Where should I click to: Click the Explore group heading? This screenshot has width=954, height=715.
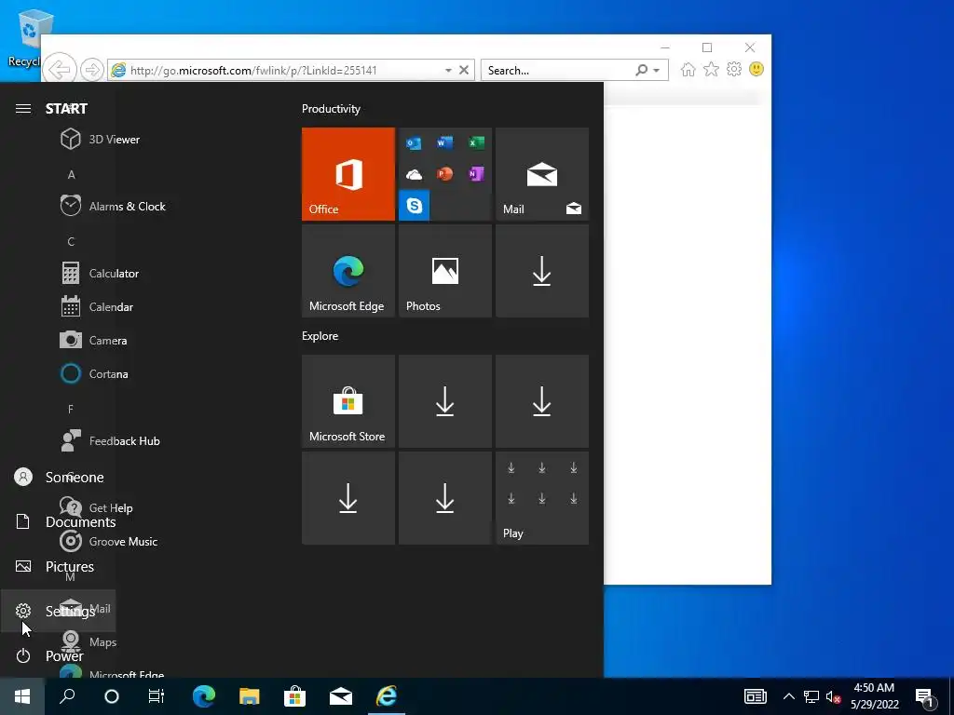pos(320,335)
